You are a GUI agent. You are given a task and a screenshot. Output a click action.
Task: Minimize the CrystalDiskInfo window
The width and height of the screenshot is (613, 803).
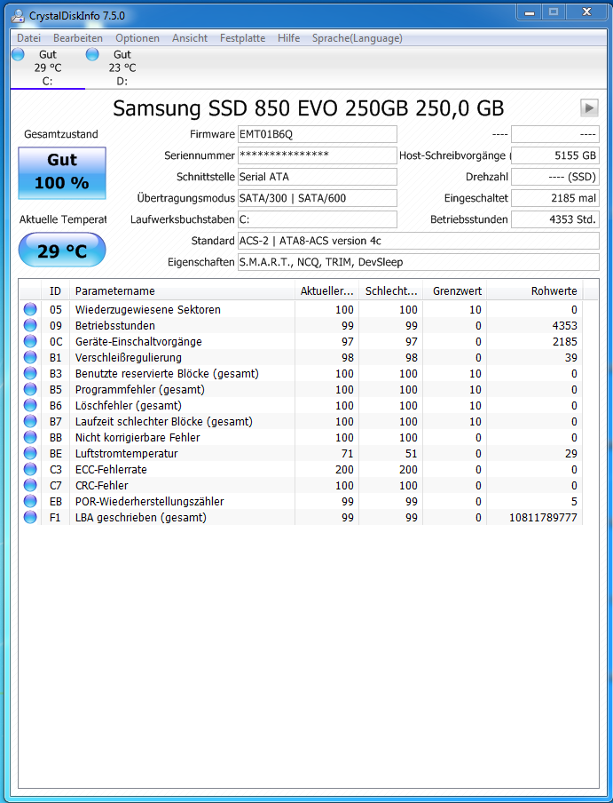pos(530,12)
